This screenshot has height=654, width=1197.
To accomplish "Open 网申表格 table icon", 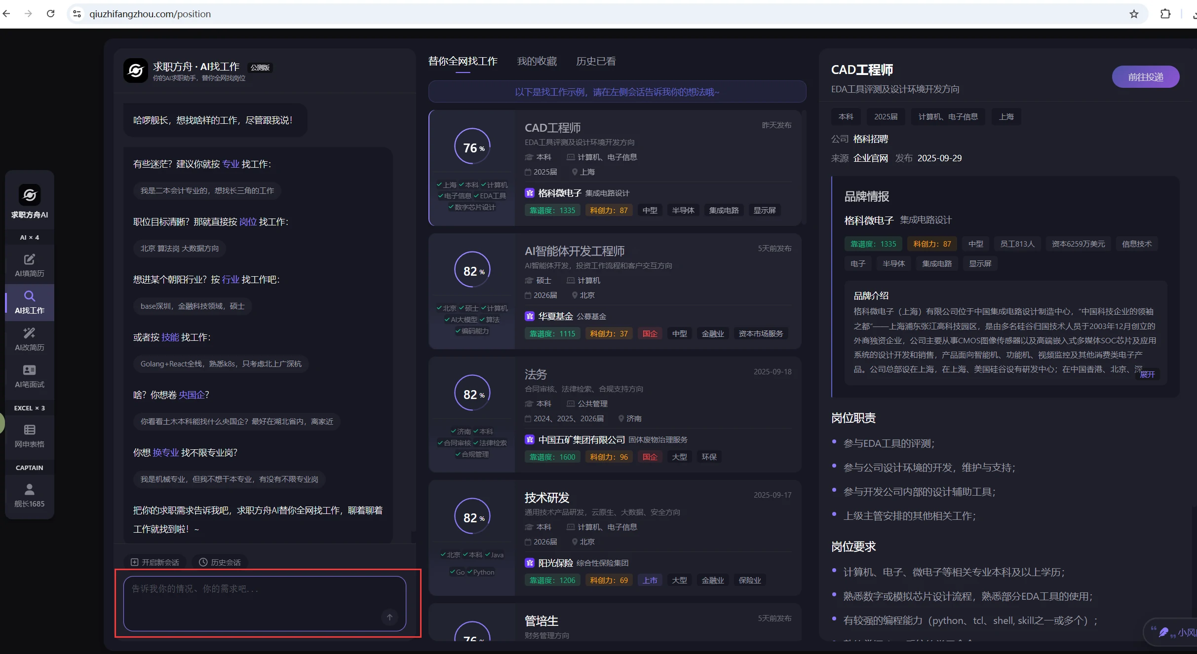I will 29,436.
